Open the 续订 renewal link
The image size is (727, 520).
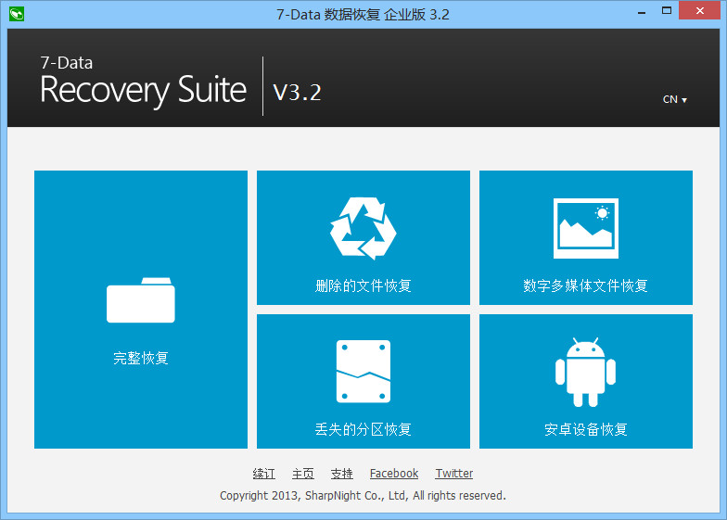coord(263,473)
